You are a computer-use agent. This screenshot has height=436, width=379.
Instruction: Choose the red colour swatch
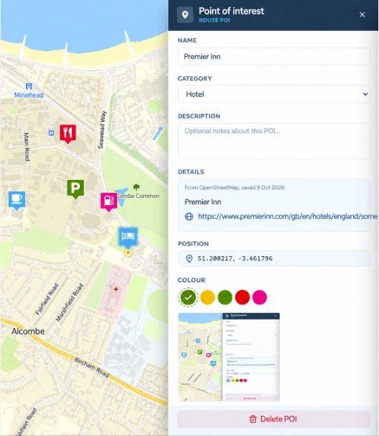click(242, 297)
